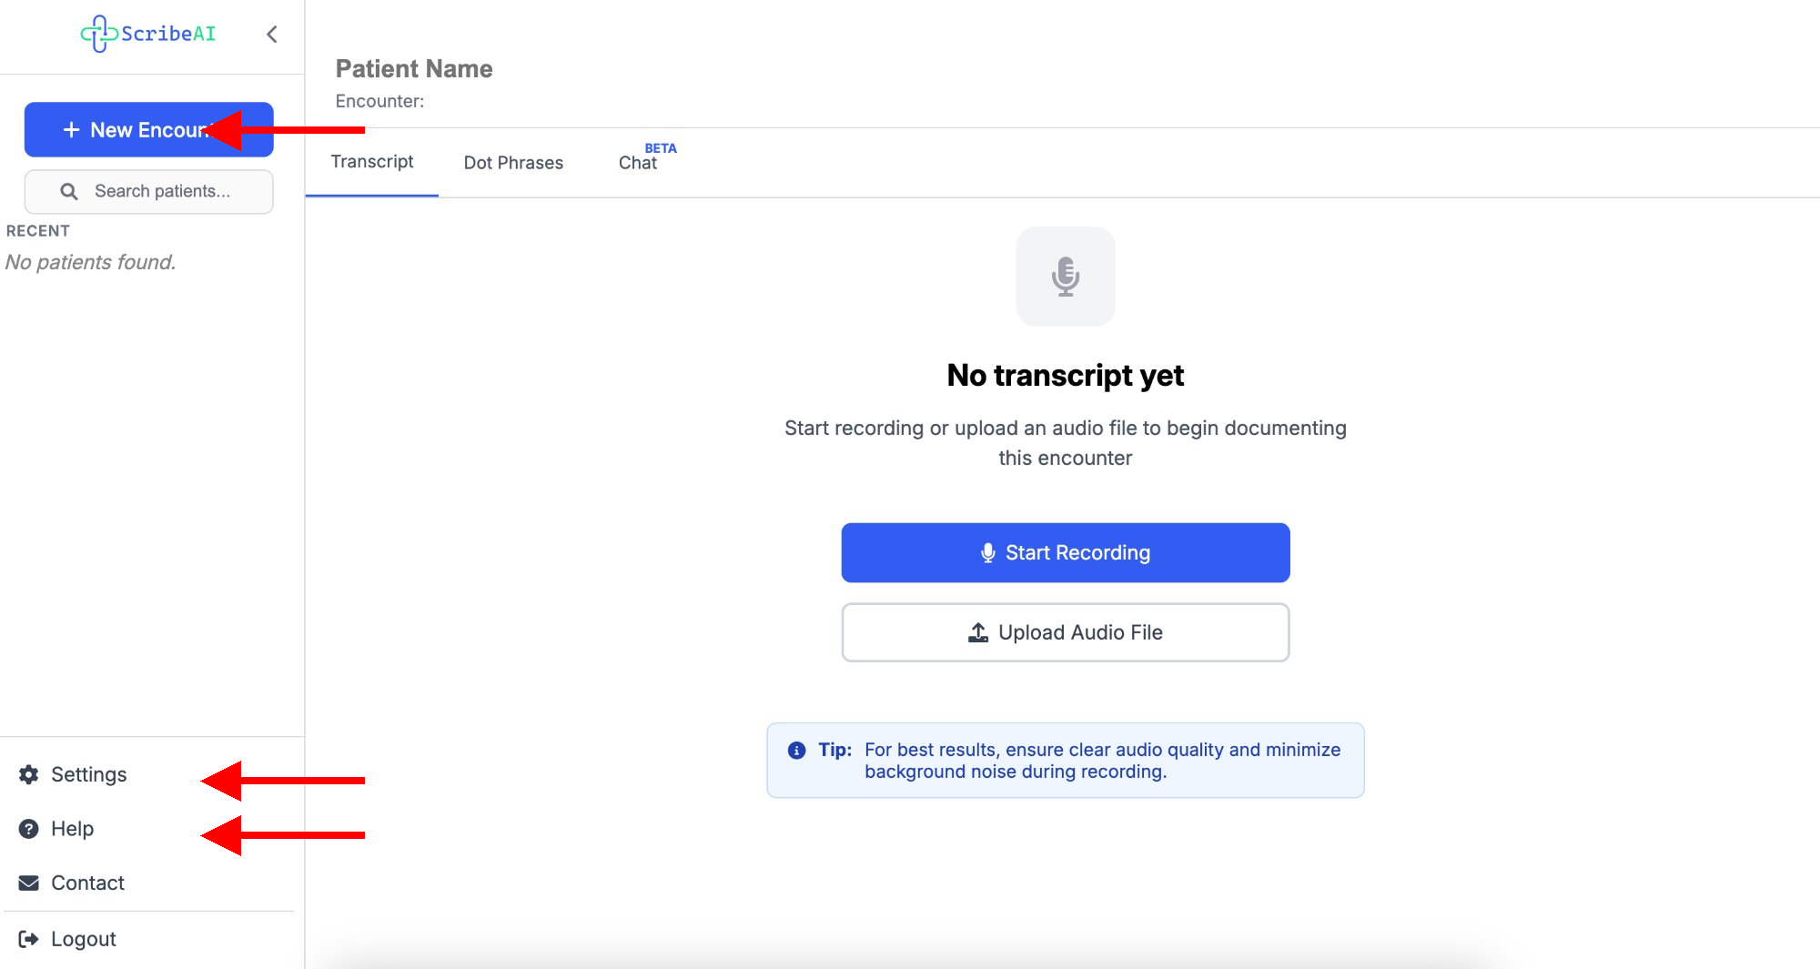Screen dimensions: 1820x969
Task: Click the ScribeAI logo
Action: (148, 34)
